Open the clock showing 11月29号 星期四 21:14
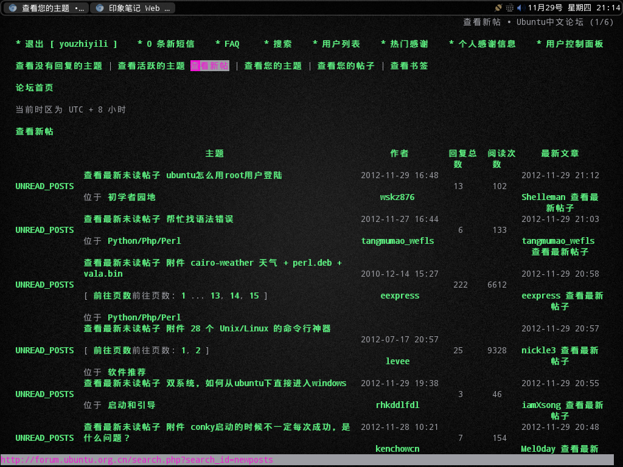Viewport: 623px width, 467px height. tap(574, 7)
